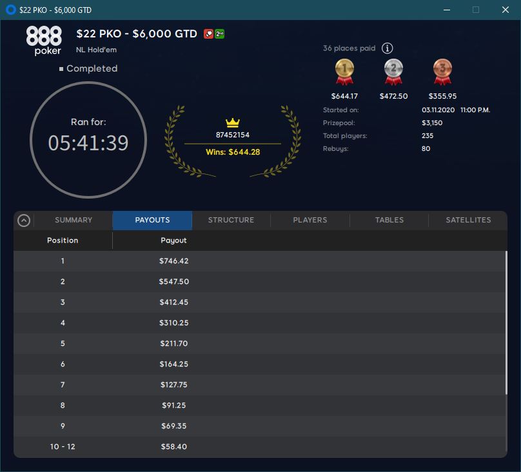
Task: Click the $310.25 payout value
Action: pos(174,323)
